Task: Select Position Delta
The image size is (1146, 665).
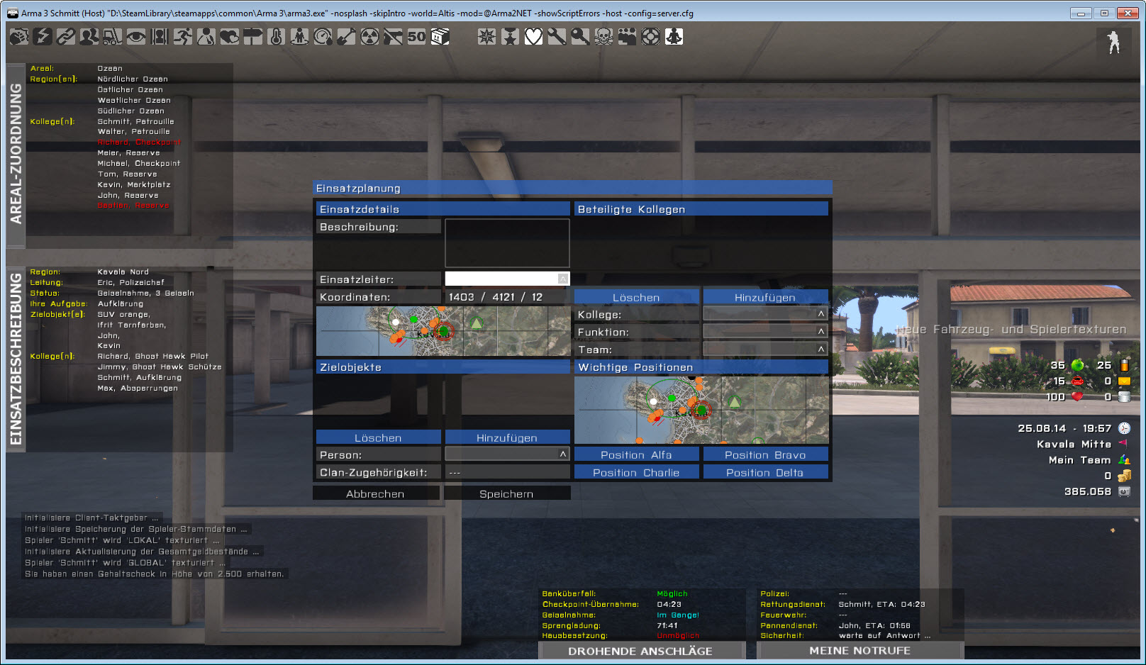Action: point(765,473)
